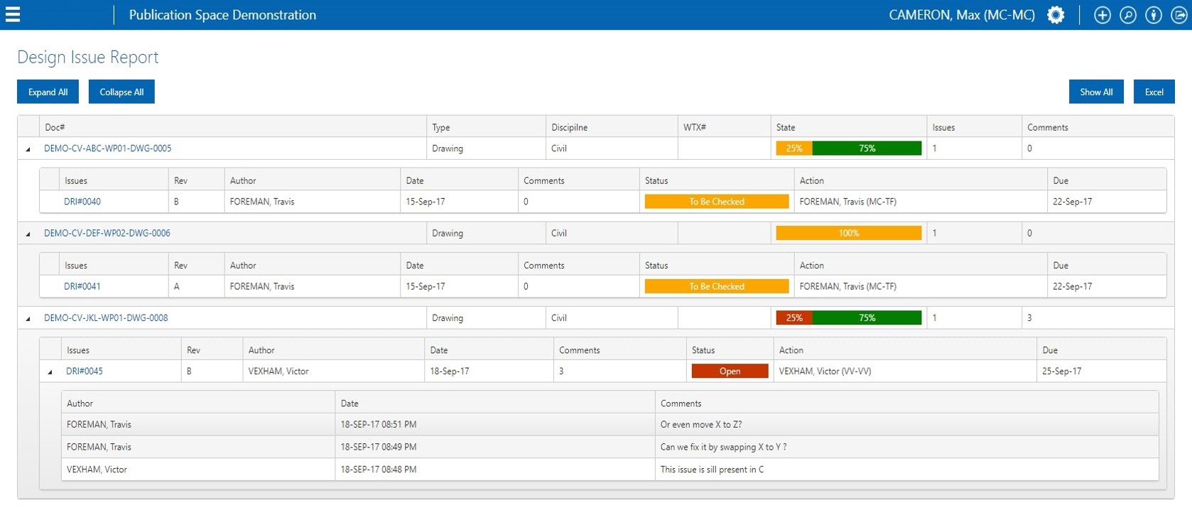
Task: Click the Publication Space Demonstration title
Action: tap(222, 15)
